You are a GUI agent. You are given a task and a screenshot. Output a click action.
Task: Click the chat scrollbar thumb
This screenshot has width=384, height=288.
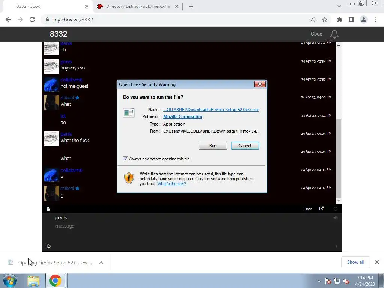339,159
